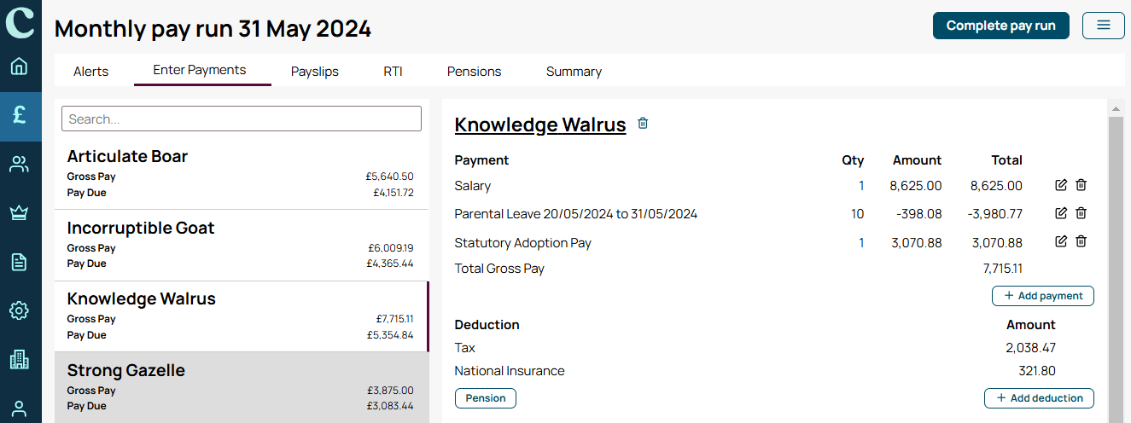Delete the Statutory Adoption Pay row
Viewport: 1131px width, 423px height.
pyautogui.click(x=1081, y=242)
